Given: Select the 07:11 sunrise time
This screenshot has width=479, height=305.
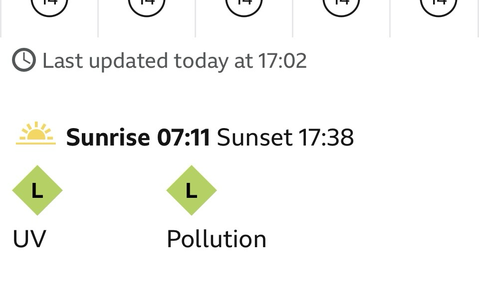Looking at the screenshot, I should point(184,138).
